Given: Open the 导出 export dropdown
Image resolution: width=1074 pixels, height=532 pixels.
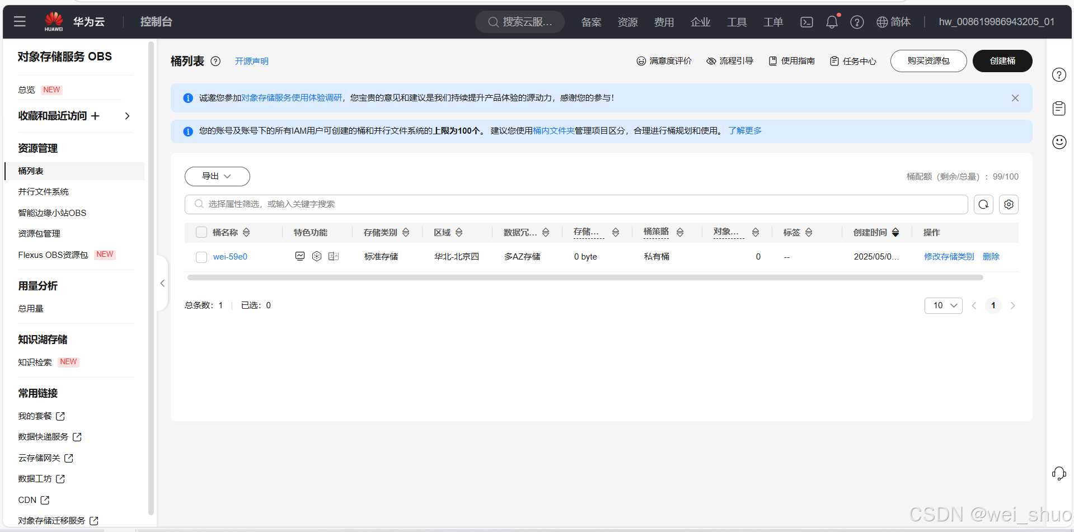Looking at the screenshot, I should point(217,176).
